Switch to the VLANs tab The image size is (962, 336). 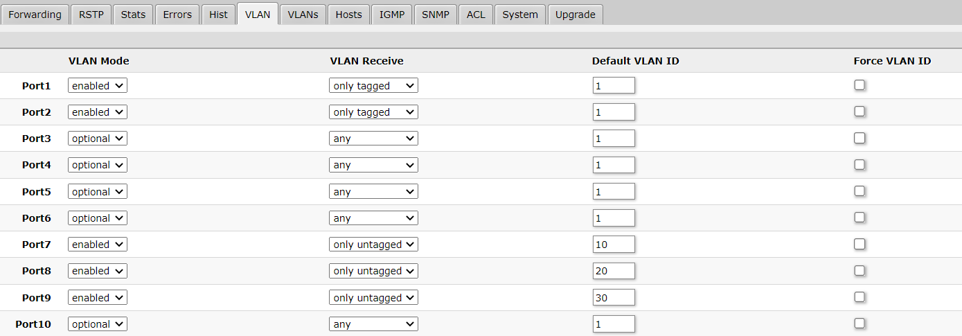[x=303, y=14]
